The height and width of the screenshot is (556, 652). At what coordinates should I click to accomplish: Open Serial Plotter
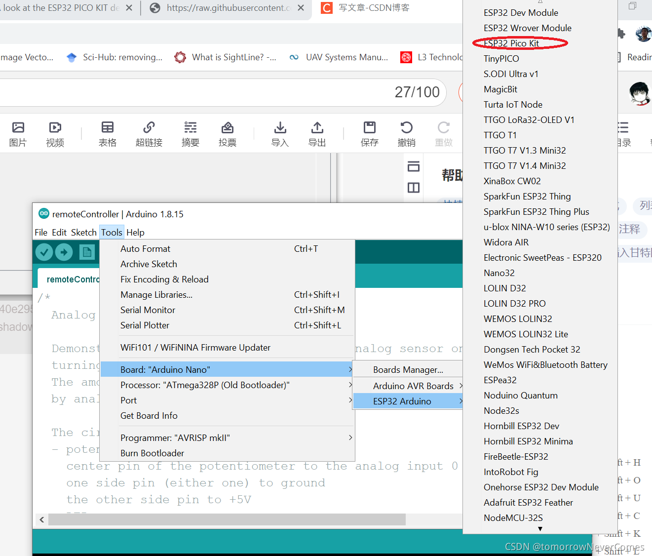pyautogui.click(x=227, y=325)
